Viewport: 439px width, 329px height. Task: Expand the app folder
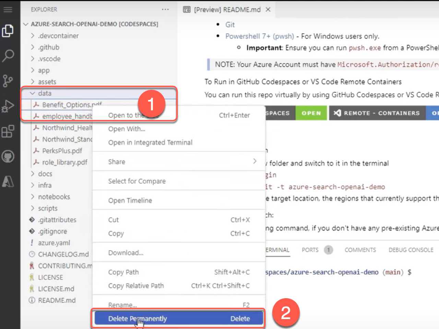pos(40,70)
